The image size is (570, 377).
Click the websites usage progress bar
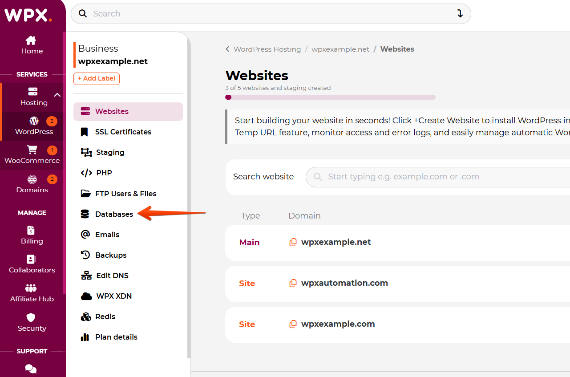point(331,97)
